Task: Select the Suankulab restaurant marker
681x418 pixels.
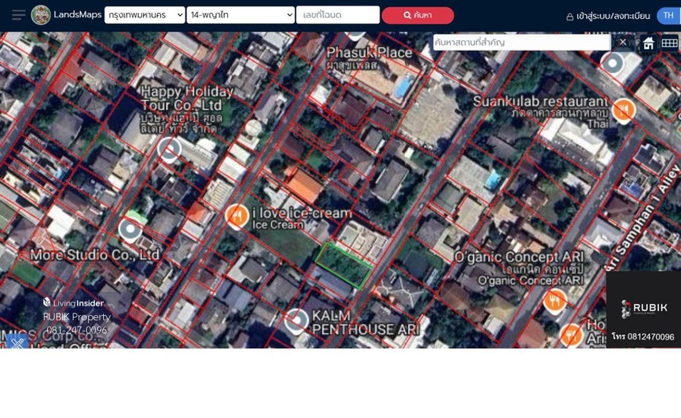Action: point(624,110)
